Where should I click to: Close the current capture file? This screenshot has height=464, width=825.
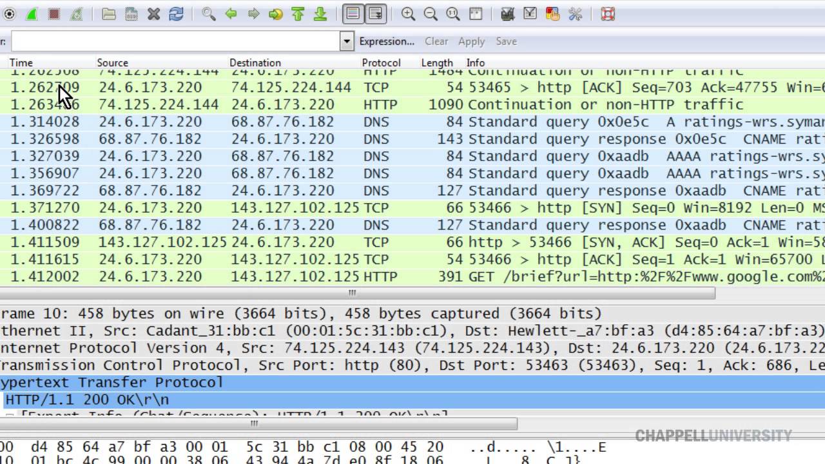(x=153, y=14)
